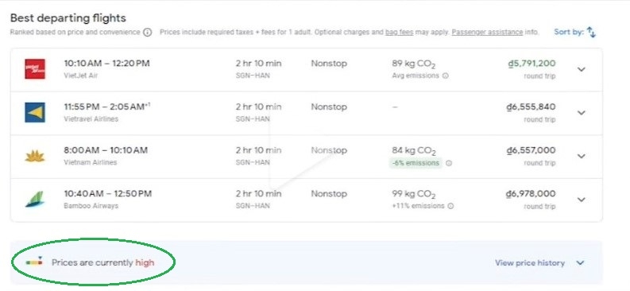Viewport: 630px width, 291px height.
Task: Select the đ5,791,200 VietJet round trip price
Action: tap(531, 64)
